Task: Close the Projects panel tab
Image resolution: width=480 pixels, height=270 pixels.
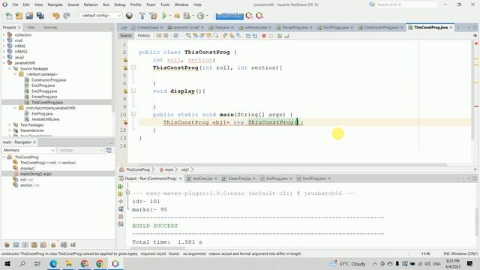Action: [19, 28]
